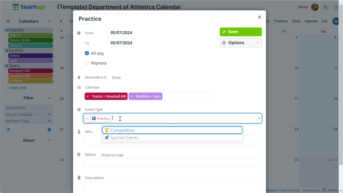The image size is (343, 193).
Task: Select Competition from event type list
Action: click(172, 130)
